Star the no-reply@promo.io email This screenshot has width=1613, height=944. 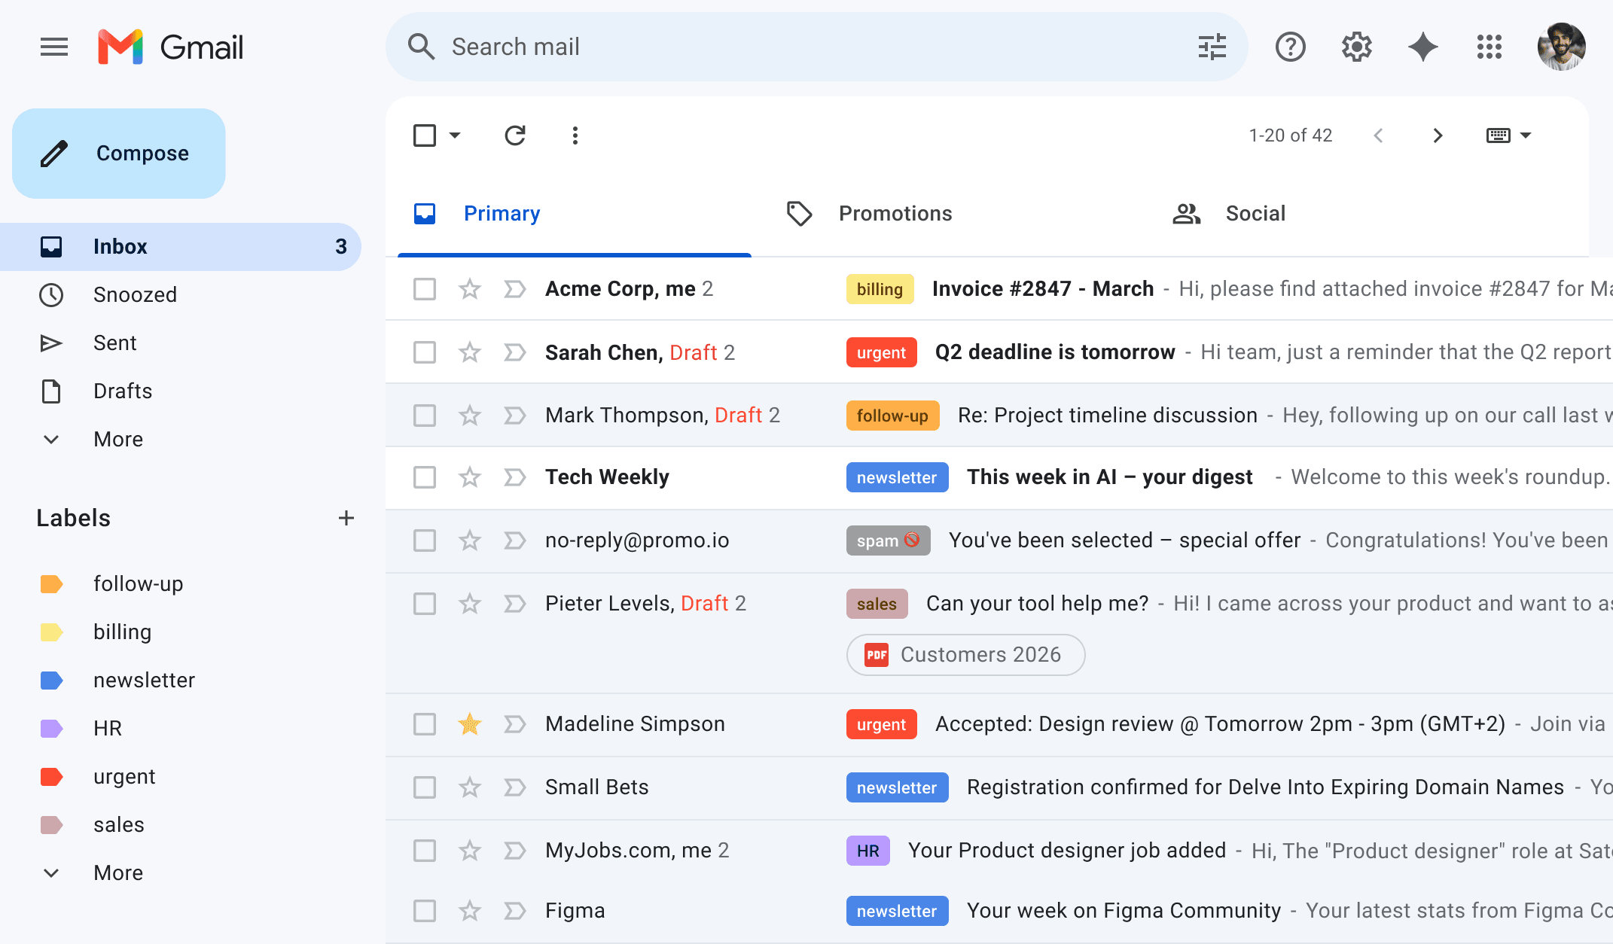pyautogui.click(x=470, y=541)
